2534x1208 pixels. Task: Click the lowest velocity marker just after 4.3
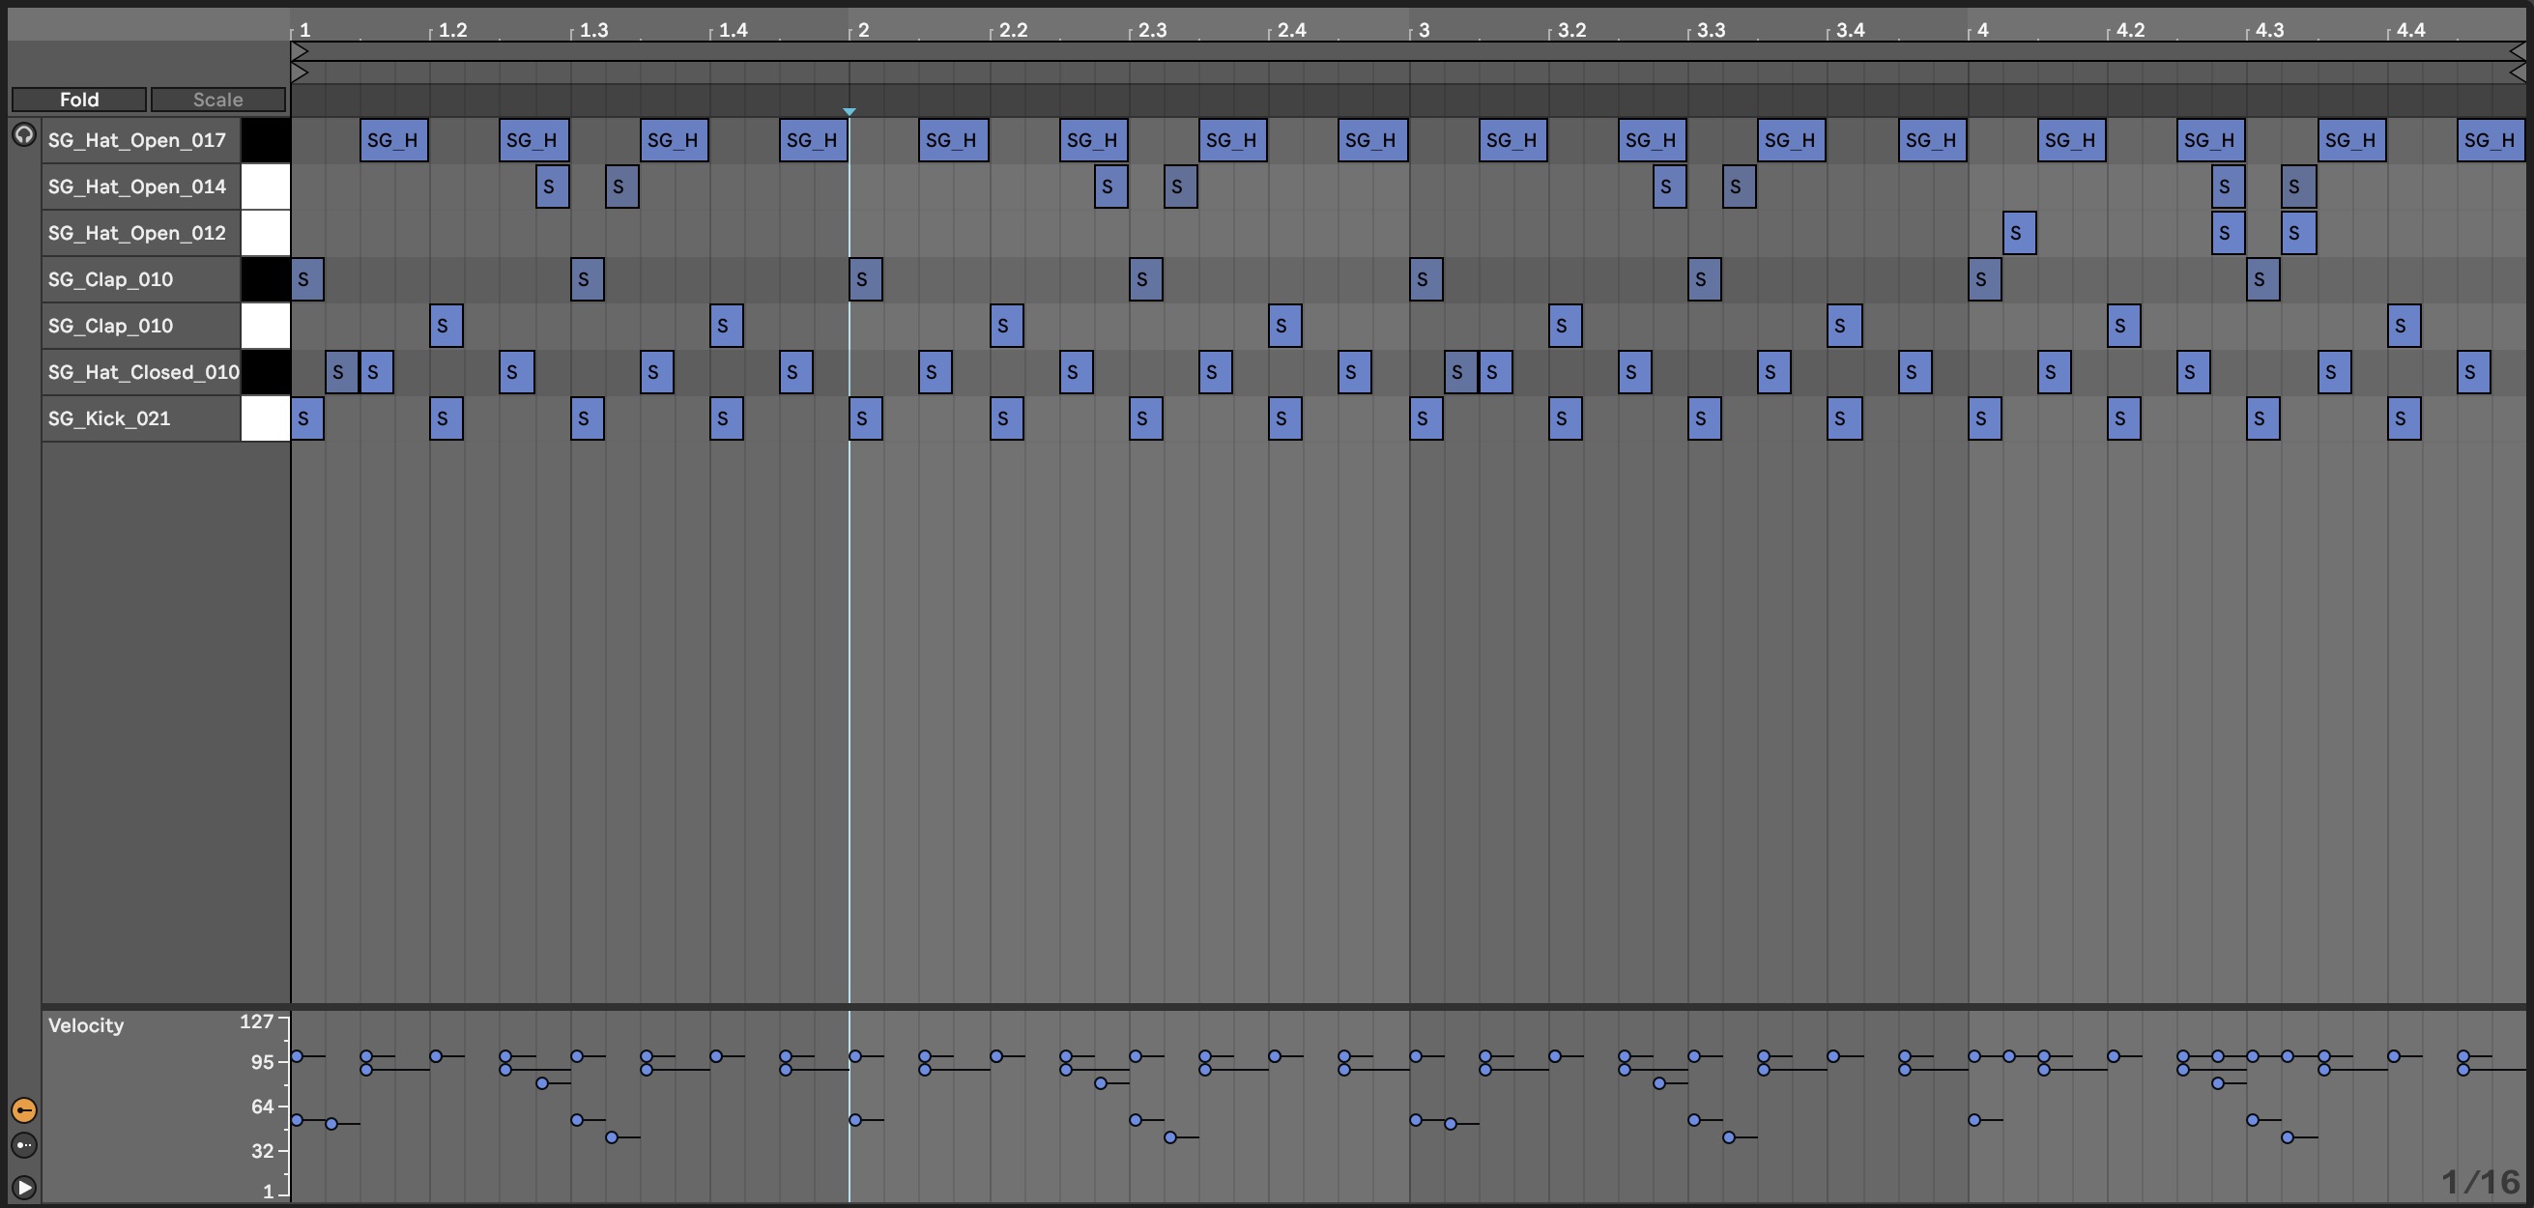(2288, 1137)
